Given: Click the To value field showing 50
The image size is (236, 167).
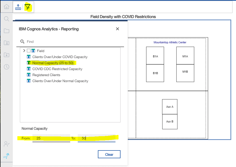Looking at the screenshot, I should [97, 138].
